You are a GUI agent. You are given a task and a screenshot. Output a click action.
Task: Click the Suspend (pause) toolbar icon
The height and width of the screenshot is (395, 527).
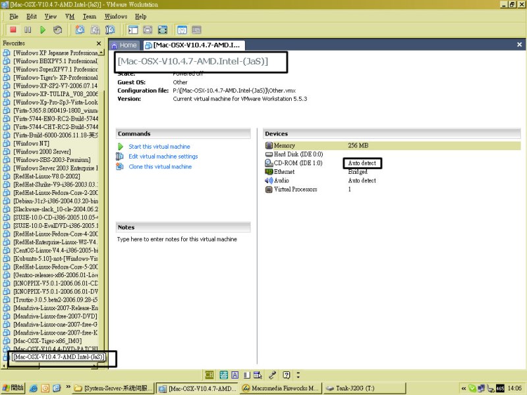pyautogui.click(x=28, y=30)
